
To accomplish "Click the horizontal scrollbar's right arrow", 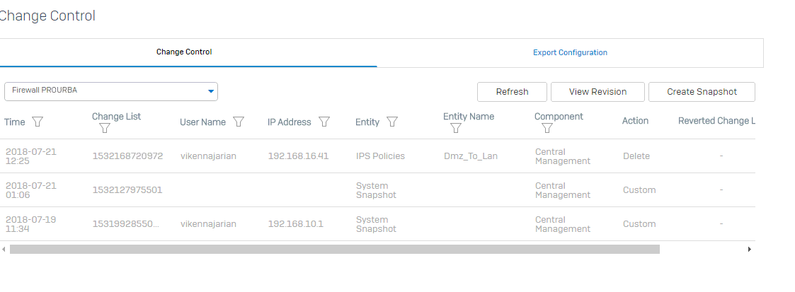I will [x=750, y=249].
